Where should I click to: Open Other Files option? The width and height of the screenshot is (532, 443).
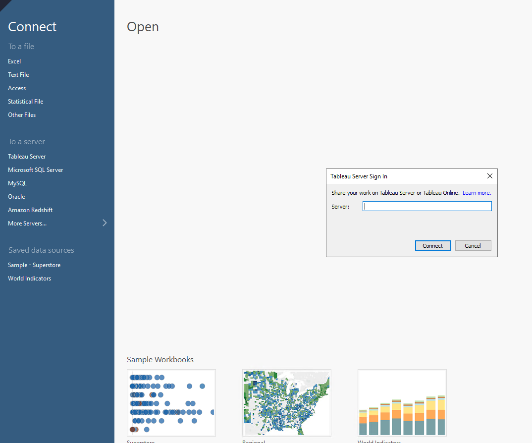click(x=22, y=115)
